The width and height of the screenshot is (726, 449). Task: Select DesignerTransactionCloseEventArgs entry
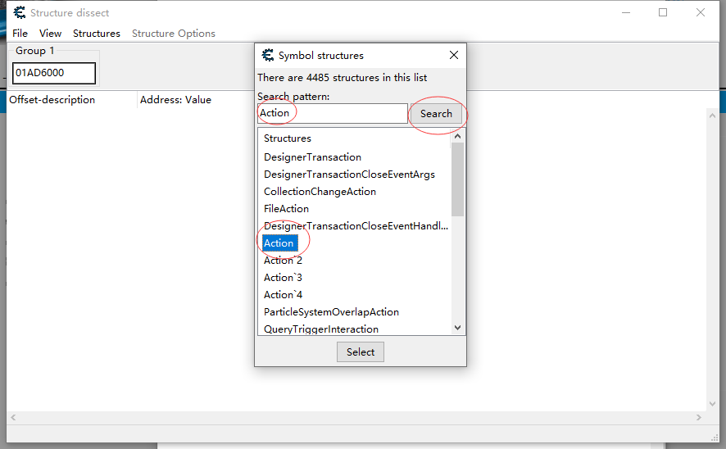click(x=350, y=175)
